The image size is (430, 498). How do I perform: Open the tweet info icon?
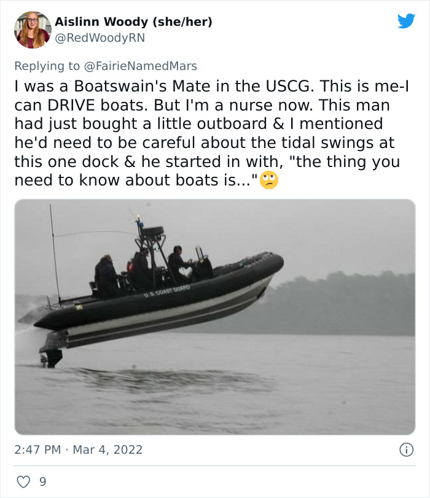[406, 449]
